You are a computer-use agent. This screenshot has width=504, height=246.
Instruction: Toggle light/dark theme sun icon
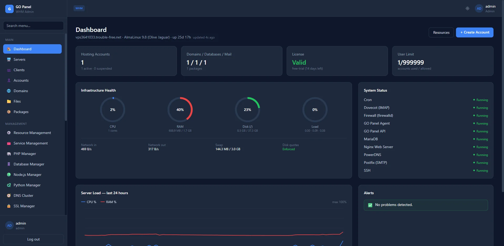pos(468,8)
